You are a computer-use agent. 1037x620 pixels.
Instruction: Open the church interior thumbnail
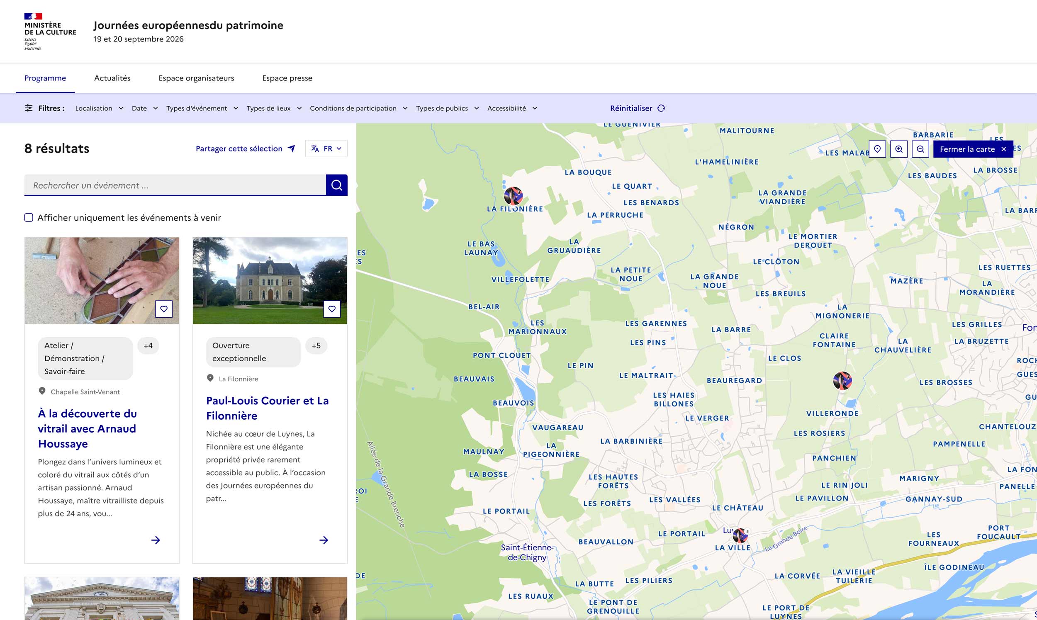(x=270, y=598)
